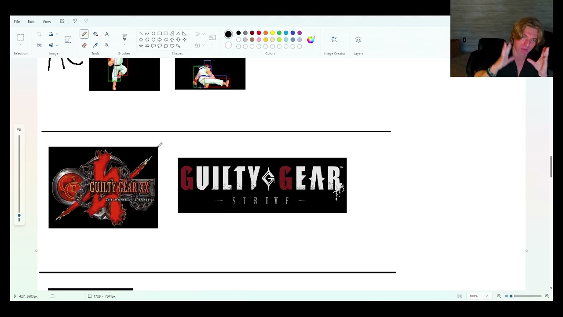The height and width of the screenshot is (317, 563).
Task: Open the File menu
Action: (x=17, y=22)
